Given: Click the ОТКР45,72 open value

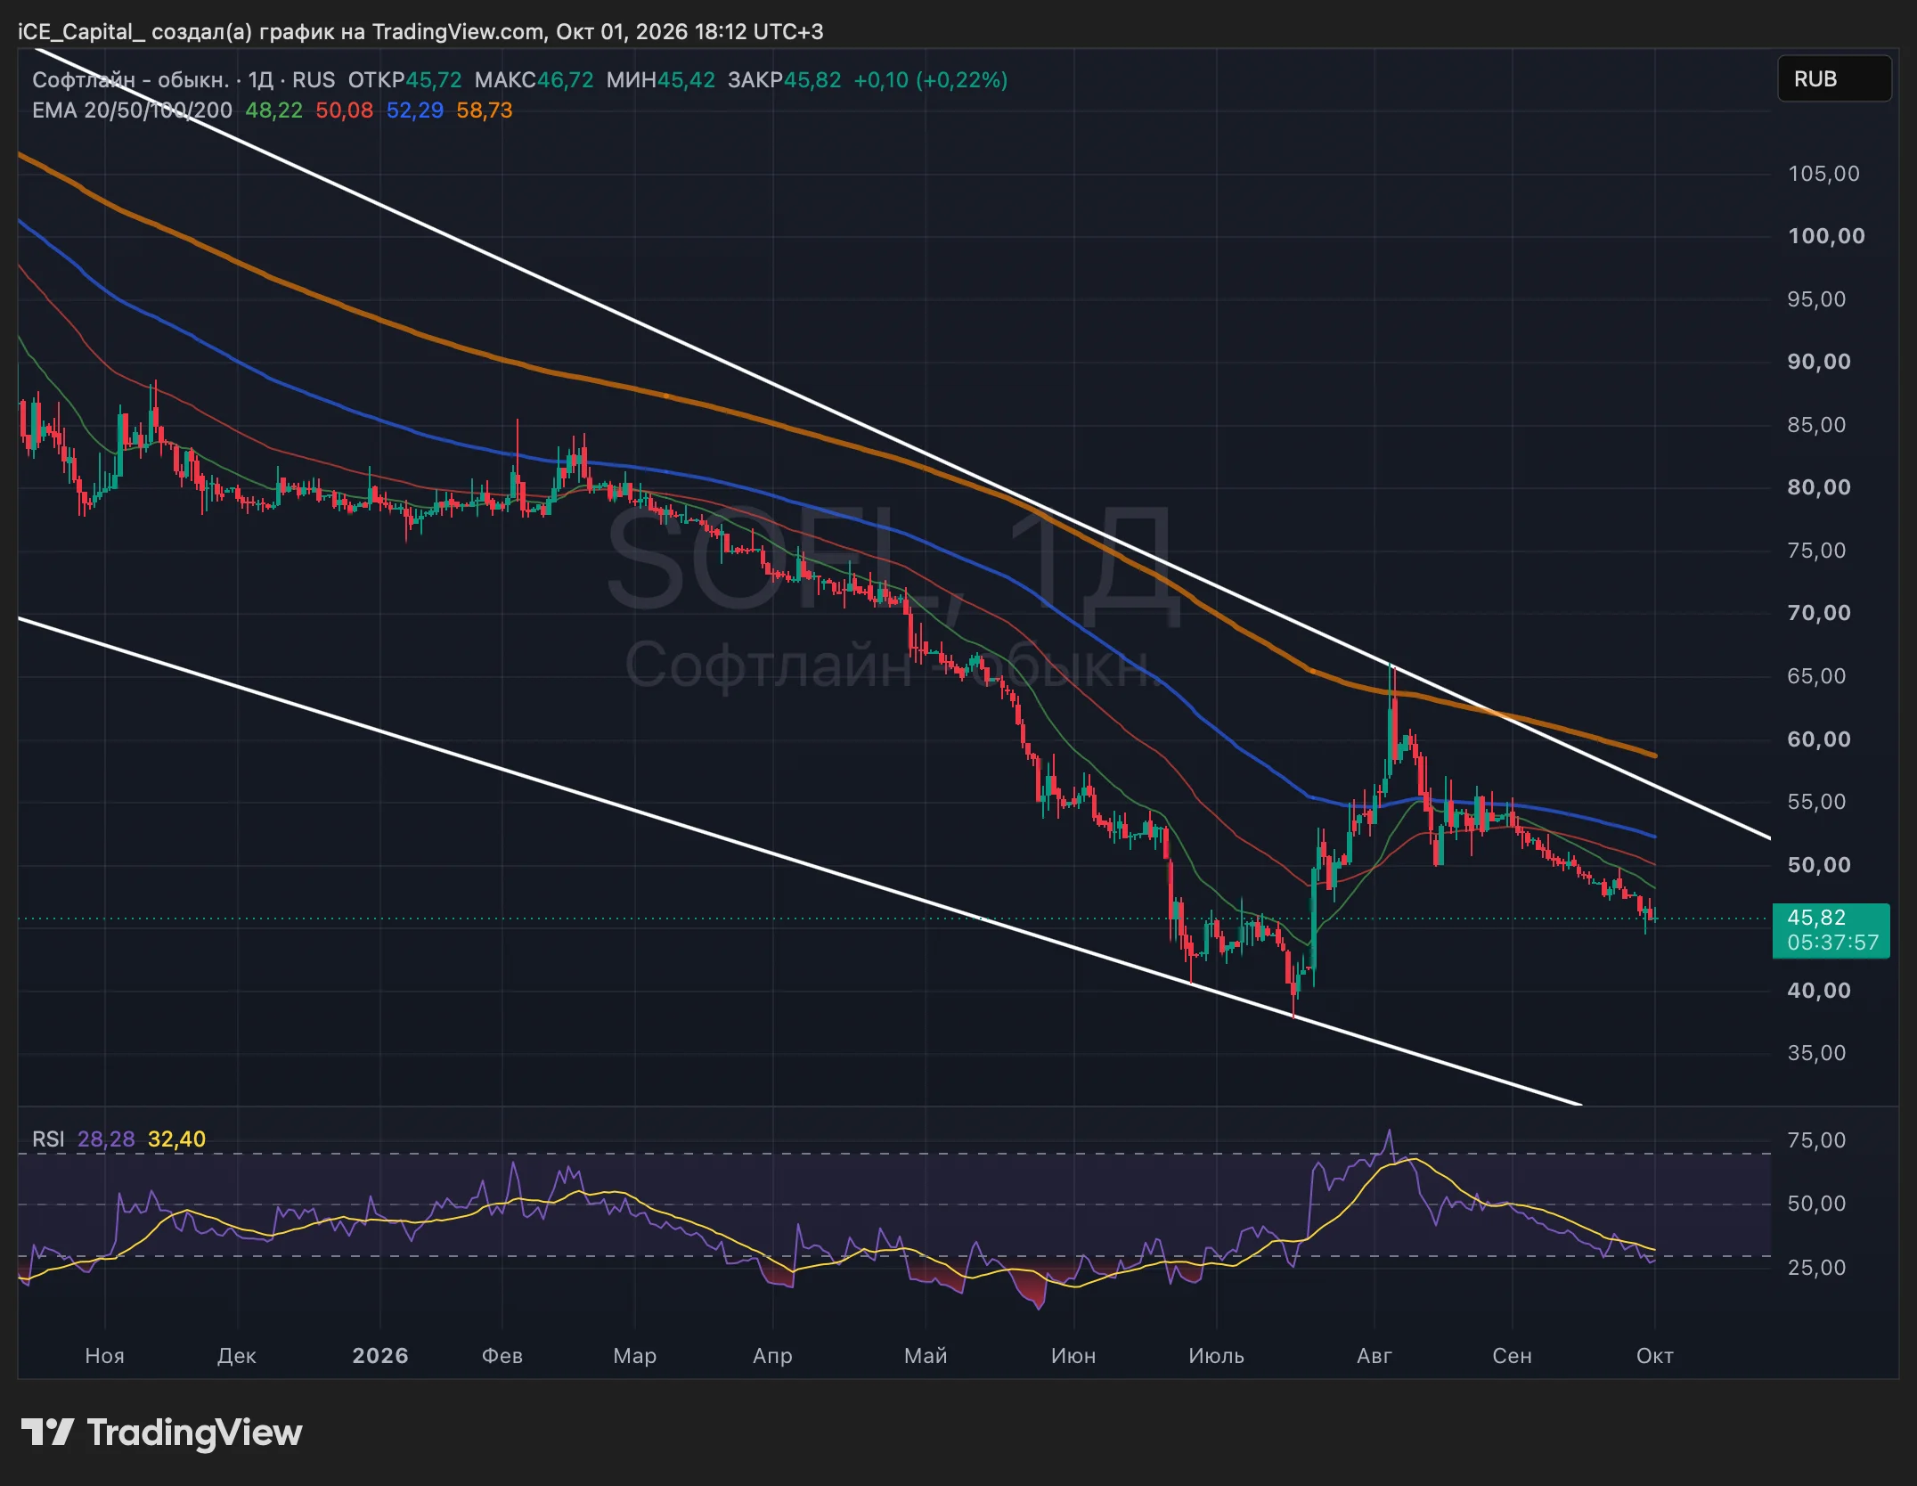Looking at the screenshot, I should click(x=404, y=80).
